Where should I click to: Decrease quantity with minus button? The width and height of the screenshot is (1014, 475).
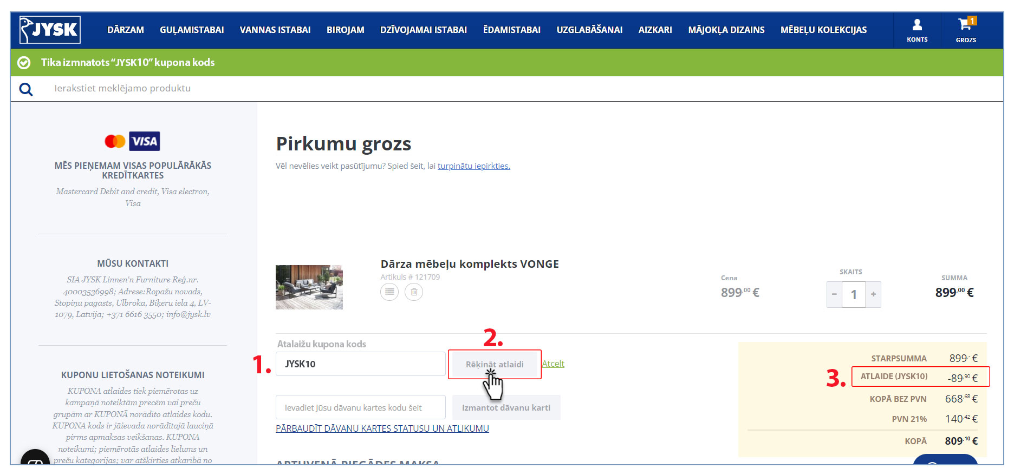834,294
